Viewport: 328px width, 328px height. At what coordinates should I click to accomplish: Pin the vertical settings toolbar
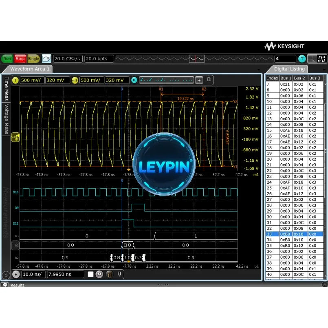tap(209, 80)
